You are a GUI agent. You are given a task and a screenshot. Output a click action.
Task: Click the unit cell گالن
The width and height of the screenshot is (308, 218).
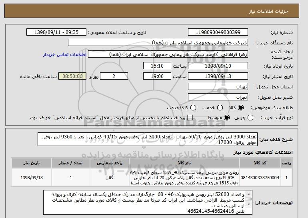[x=110, y=178]
